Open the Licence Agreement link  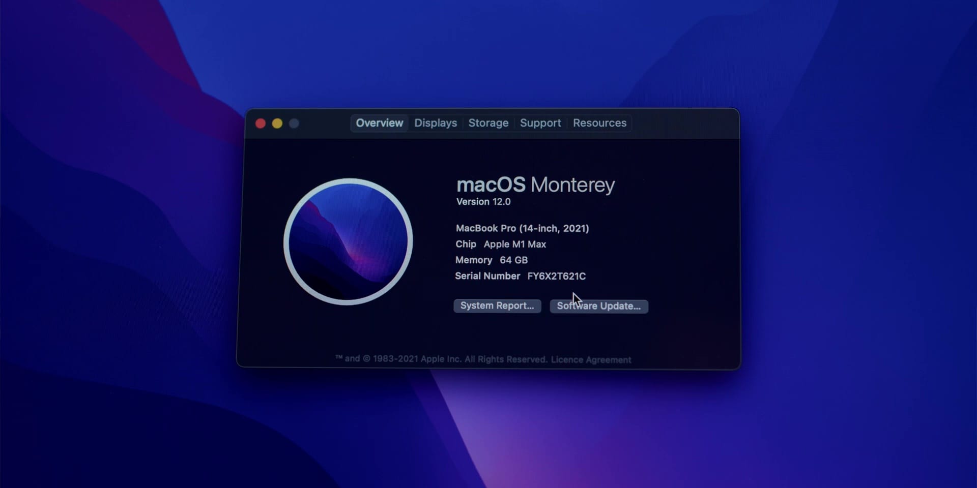point(591,360)
